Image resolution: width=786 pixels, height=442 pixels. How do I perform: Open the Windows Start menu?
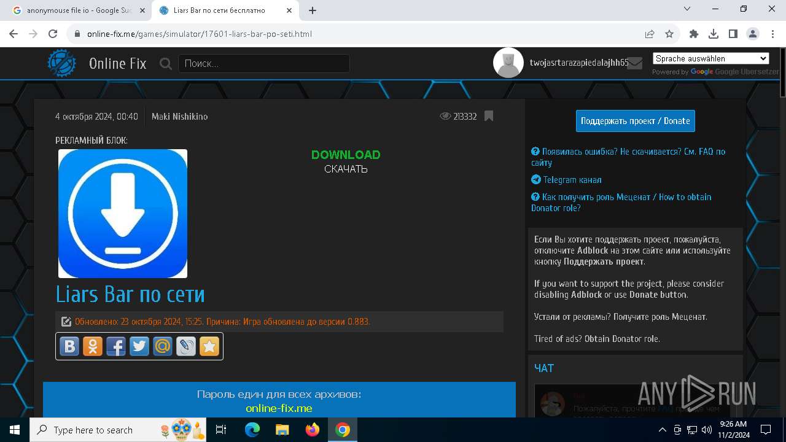tap(15, 430)
